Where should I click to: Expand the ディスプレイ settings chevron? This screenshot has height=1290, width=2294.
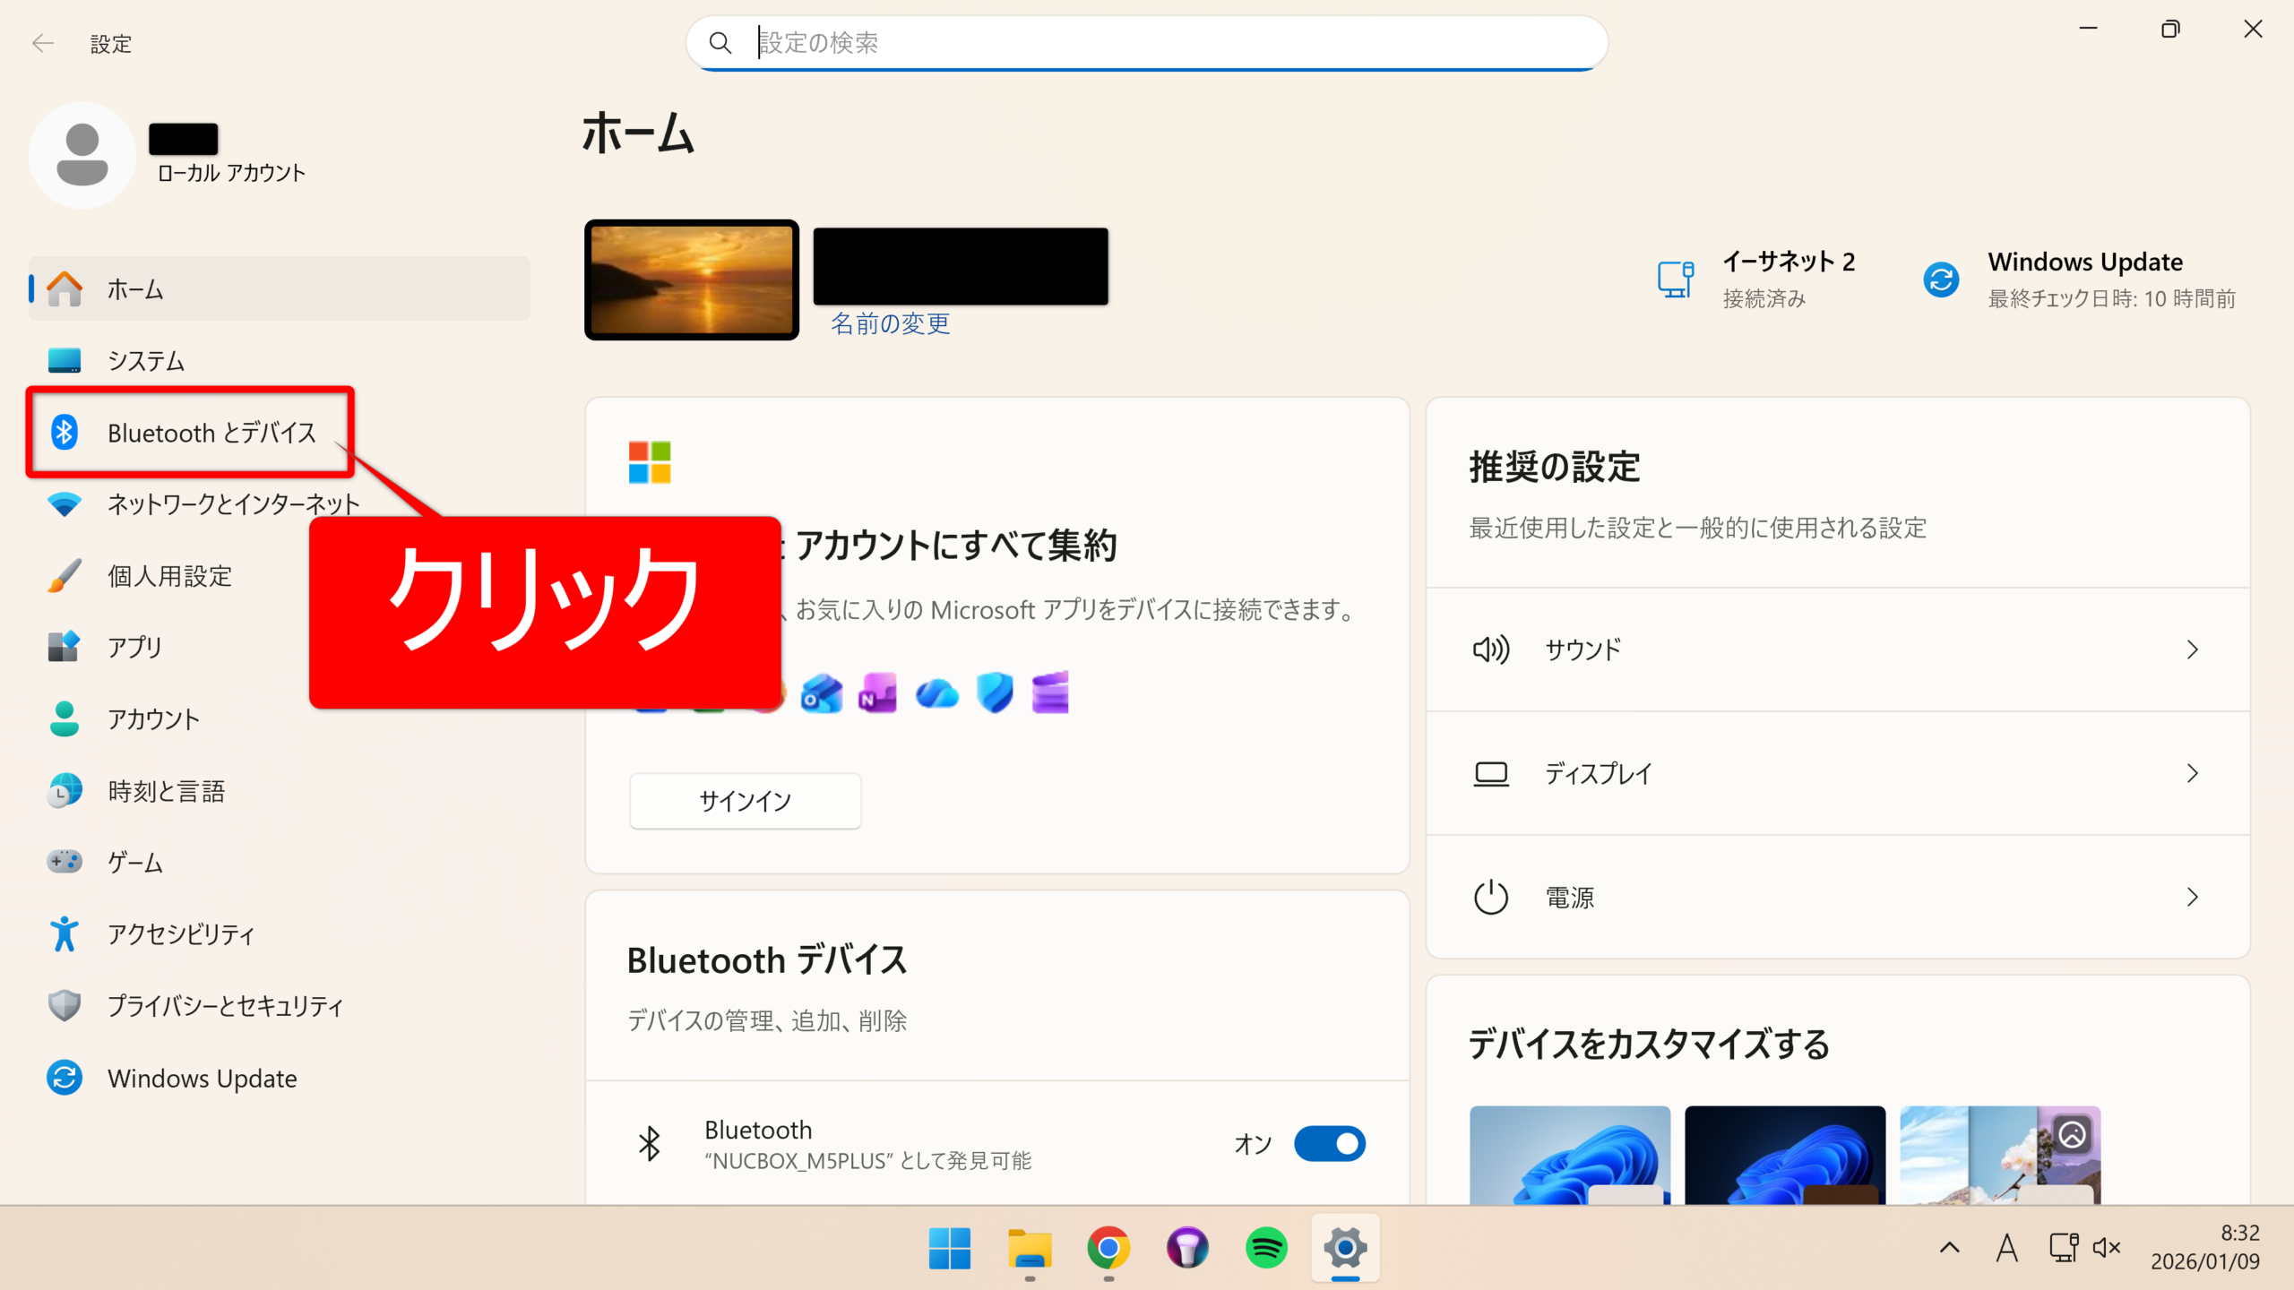(x=2192, y=773)
